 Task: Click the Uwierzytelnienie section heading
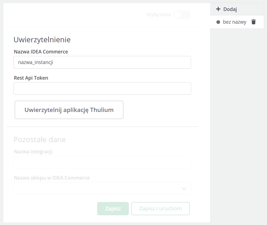pos(42,40)
